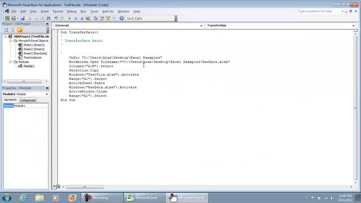Open the Tools menu

tap(94, 11)
